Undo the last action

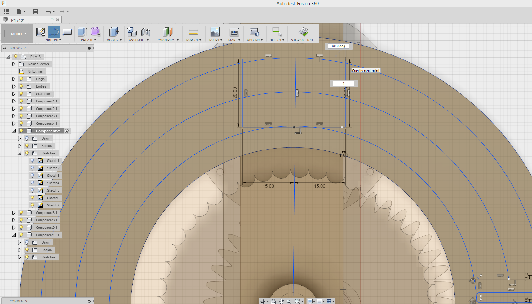48,12
